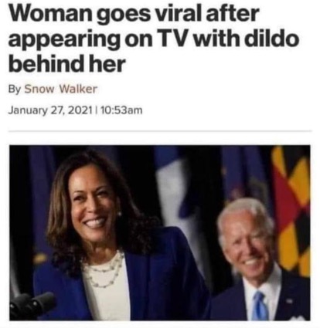This screenshot has height=328, width=320.
Task: Open the author link Snow Walker
Action: point(61,89)
